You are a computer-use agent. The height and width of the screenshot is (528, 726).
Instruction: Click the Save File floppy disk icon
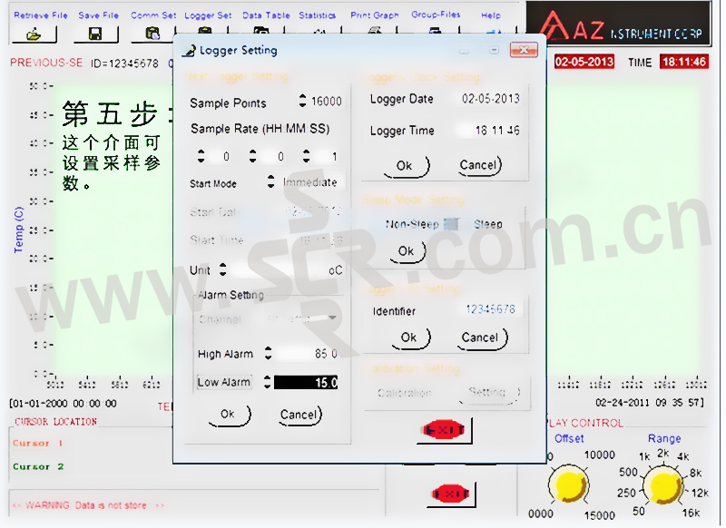coord(95,34)
